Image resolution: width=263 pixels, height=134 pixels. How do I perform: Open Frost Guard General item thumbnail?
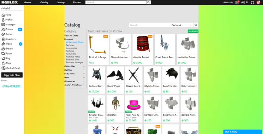click(x=165, y=45)
